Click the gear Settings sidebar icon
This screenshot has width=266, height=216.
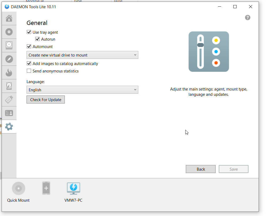[9, 127]
